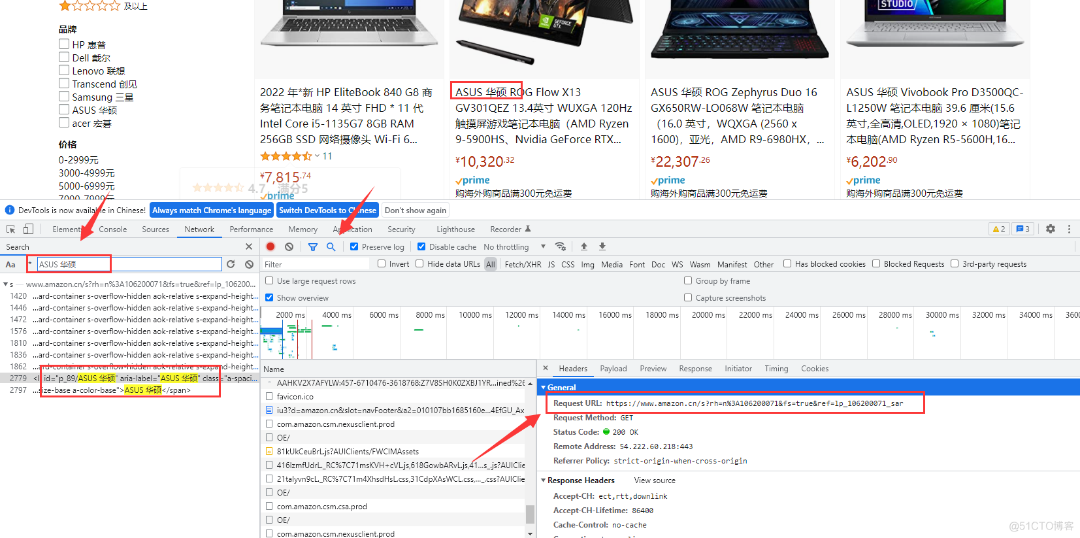Viewport: 1080px width, 538px height.
Task: Click Don't show again button
Action: coord(416,210)
